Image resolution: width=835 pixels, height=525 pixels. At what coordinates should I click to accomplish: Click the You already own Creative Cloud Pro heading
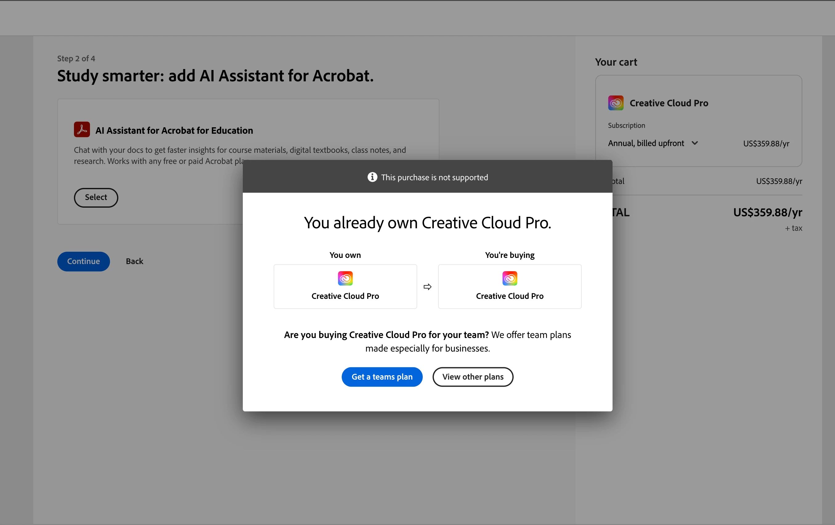click(x=427, y=223)
